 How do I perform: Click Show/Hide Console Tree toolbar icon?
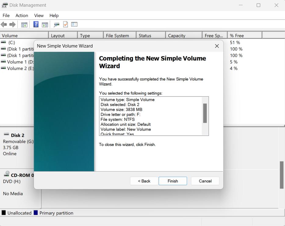tap(24, 25)
